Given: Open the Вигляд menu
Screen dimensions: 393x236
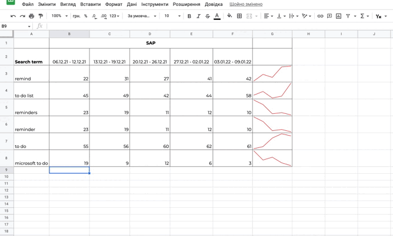Looking at the screenshot, I should pos(68,4).
